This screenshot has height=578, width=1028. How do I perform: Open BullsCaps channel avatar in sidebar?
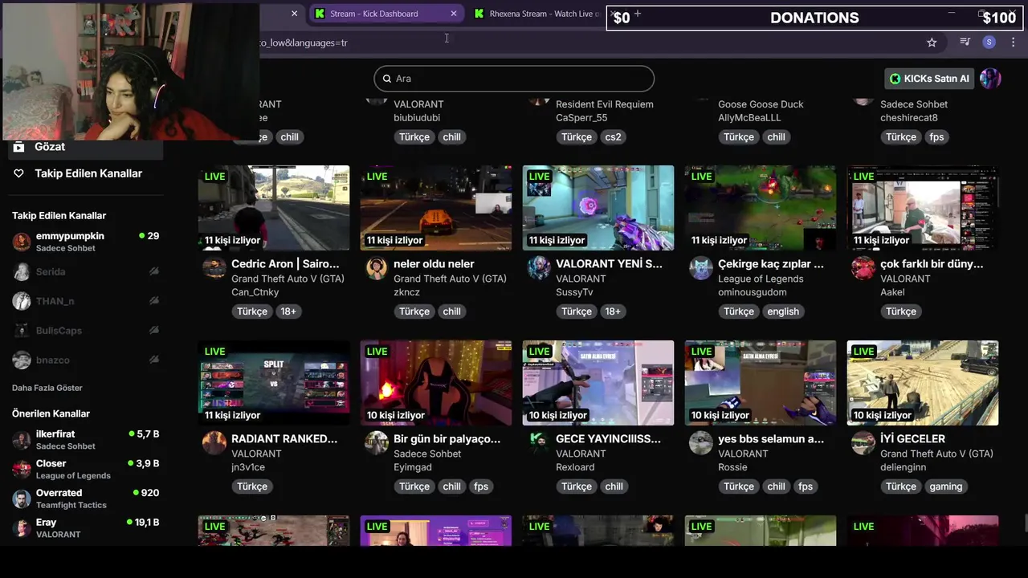click(22, 331)
